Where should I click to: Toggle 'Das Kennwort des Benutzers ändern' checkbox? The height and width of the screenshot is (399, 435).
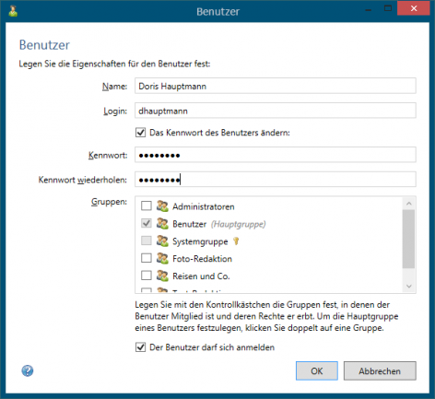tap(141, 133)
